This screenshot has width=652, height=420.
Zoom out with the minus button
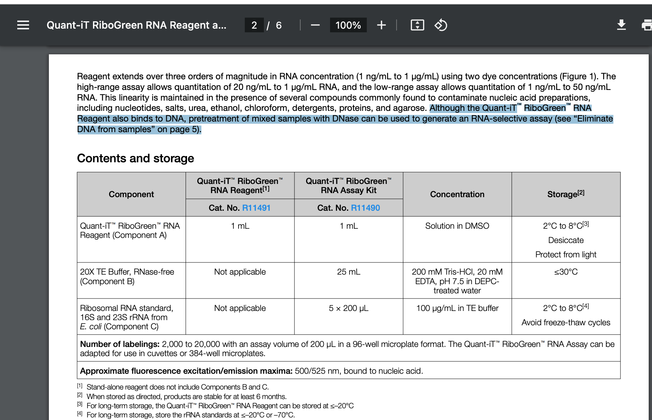[x=315, y=25]
